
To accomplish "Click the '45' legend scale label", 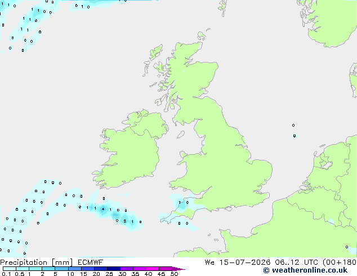I will click(161, 274).
